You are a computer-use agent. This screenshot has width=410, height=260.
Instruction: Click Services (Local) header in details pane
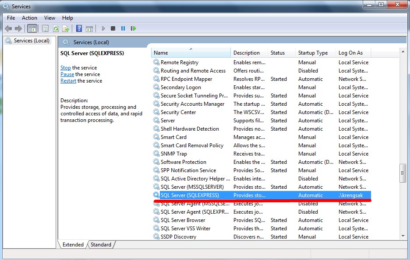(91, 42)
